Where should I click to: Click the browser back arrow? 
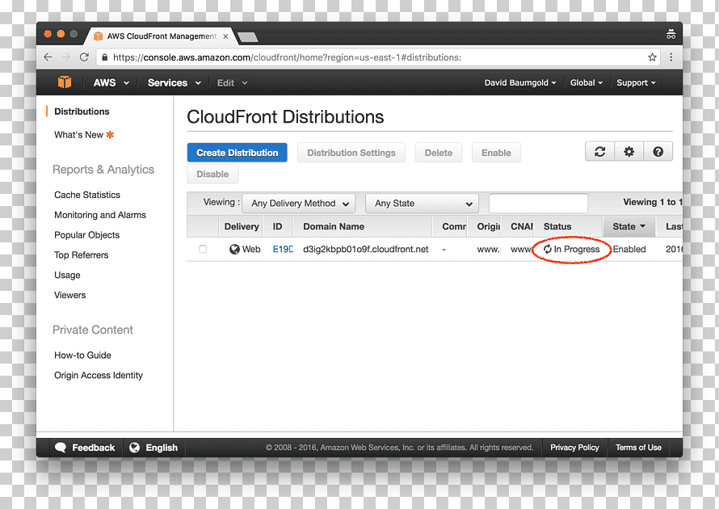pyautogui.click(x=48, y=57)
